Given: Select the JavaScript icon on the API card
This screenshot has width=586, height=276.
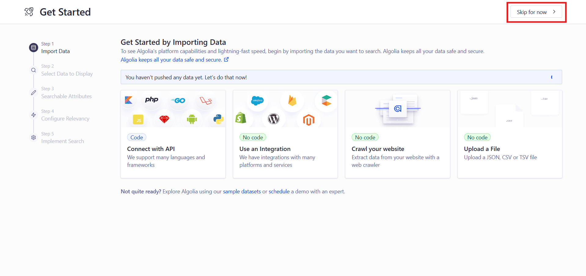Looking at the screenshot, I should click(138, 120).
